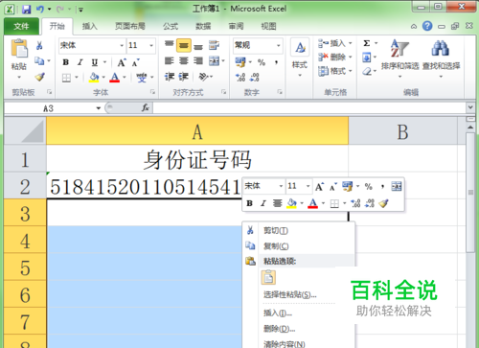Decrease font size in ribbon

(x=135, y=62)
